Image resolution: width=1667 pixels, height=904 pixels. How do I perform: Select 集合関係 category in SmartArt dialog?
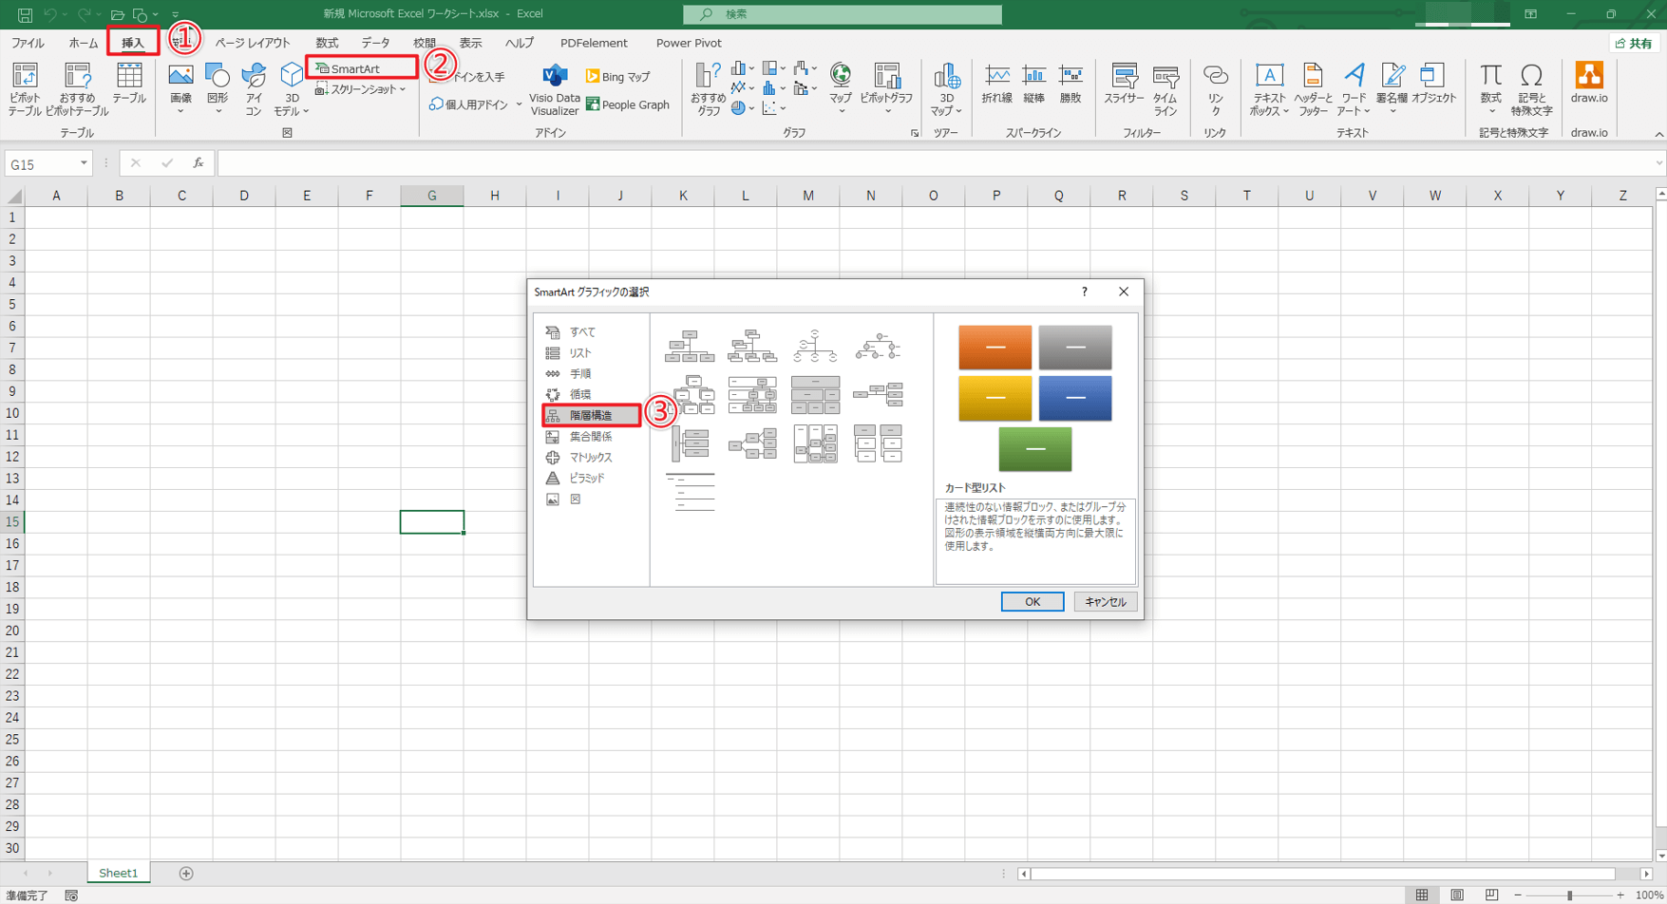[591, 437]
